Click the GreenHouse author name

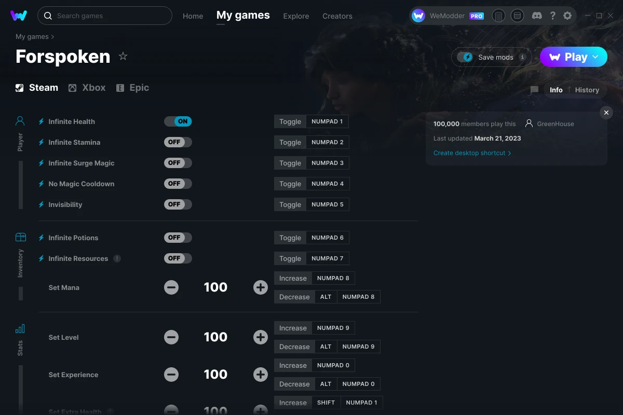pos(556,124)
